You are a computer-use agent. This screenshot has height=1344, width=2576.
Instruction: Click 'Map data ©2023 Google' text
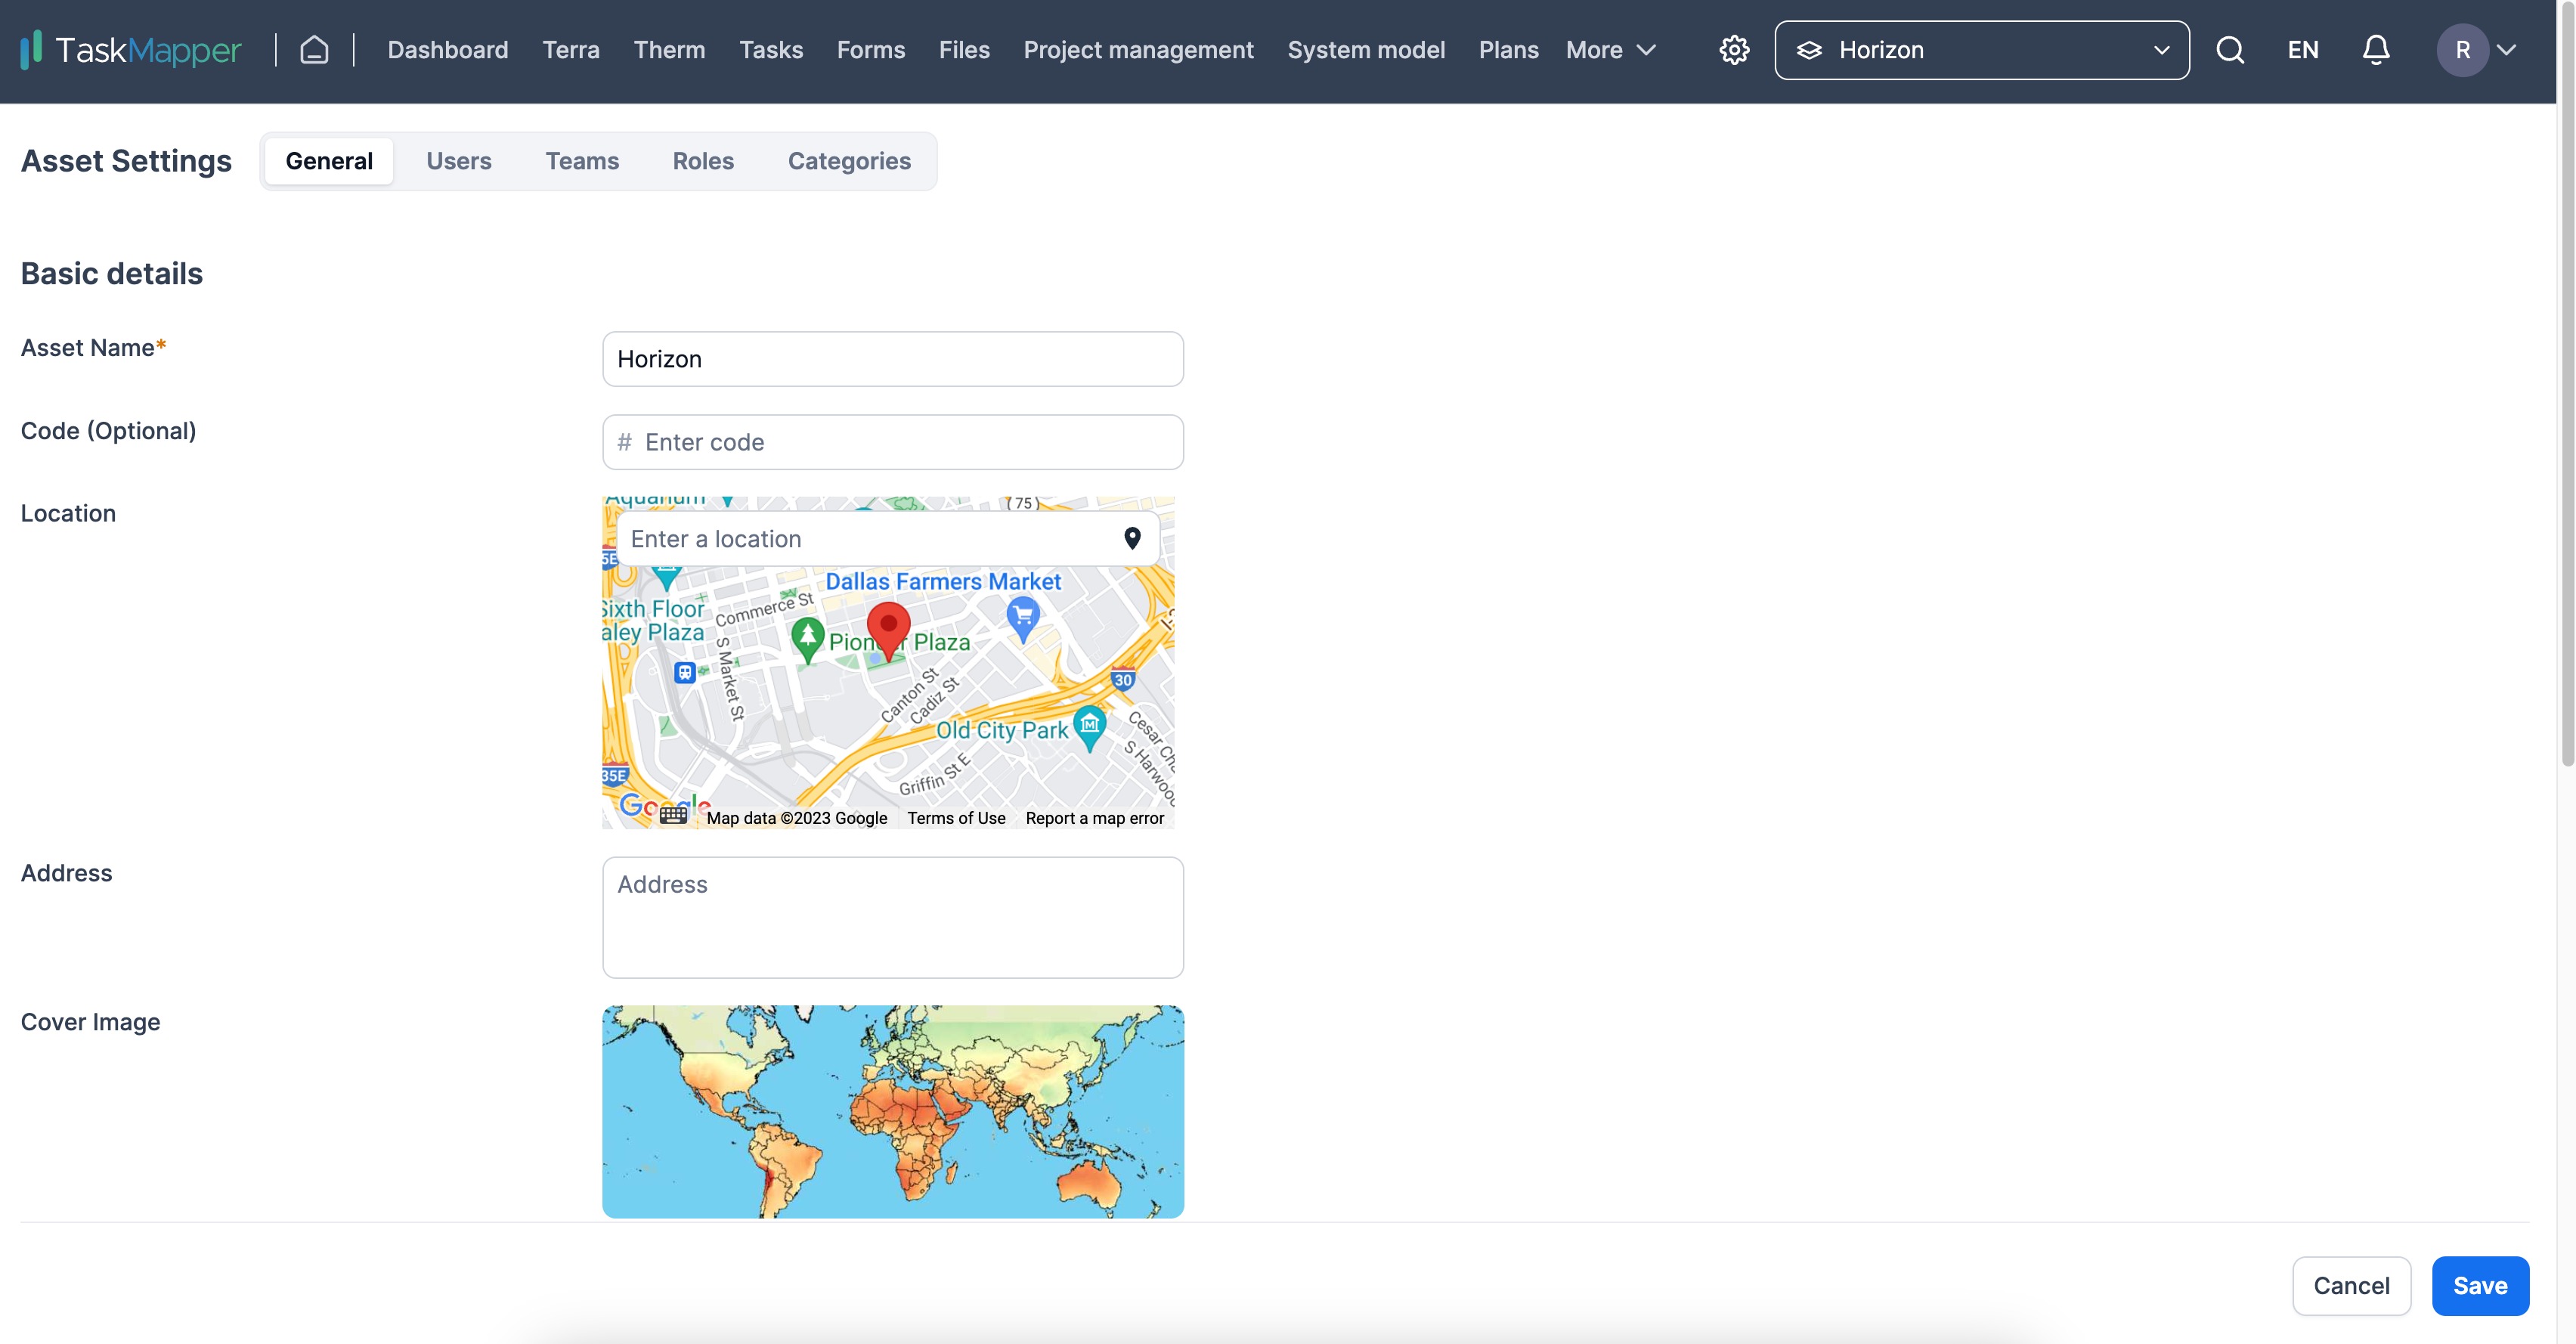point(796,818)
